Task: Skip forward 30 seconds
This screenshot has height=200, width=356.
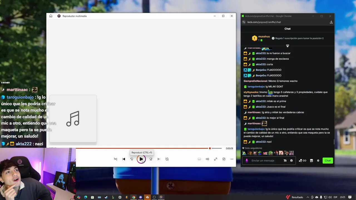Action: pos(151,159)
